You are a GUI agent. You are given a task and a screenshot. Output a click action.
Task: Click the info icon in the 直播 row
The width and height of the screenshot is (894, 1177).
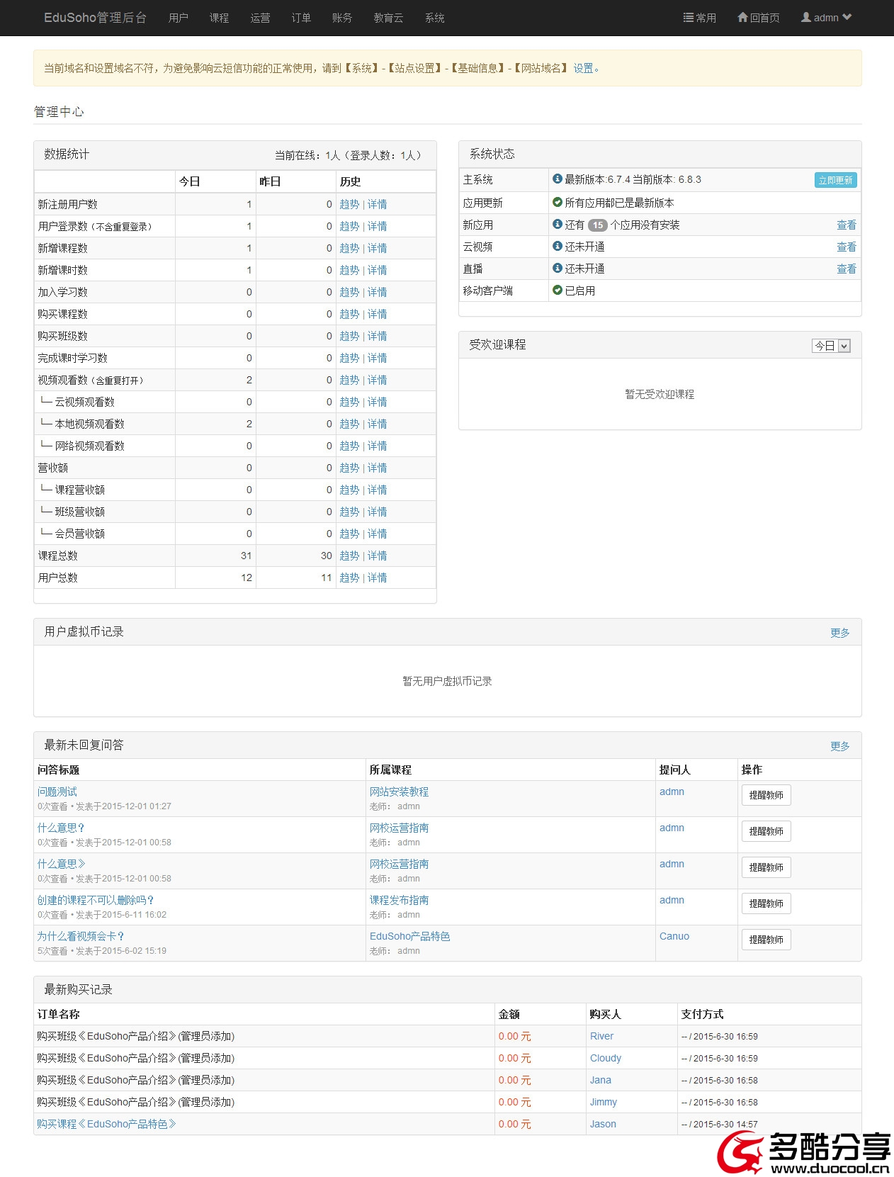pos(558,269)
